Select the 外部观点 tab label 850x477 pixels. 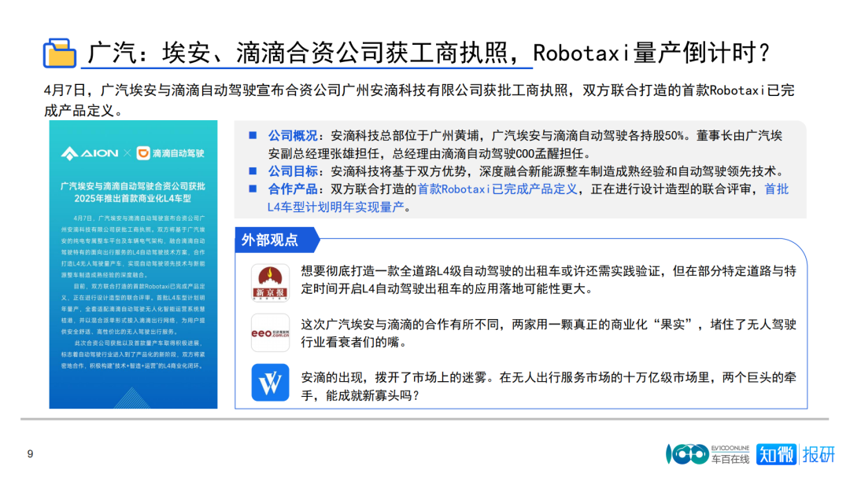click(269, 240)
